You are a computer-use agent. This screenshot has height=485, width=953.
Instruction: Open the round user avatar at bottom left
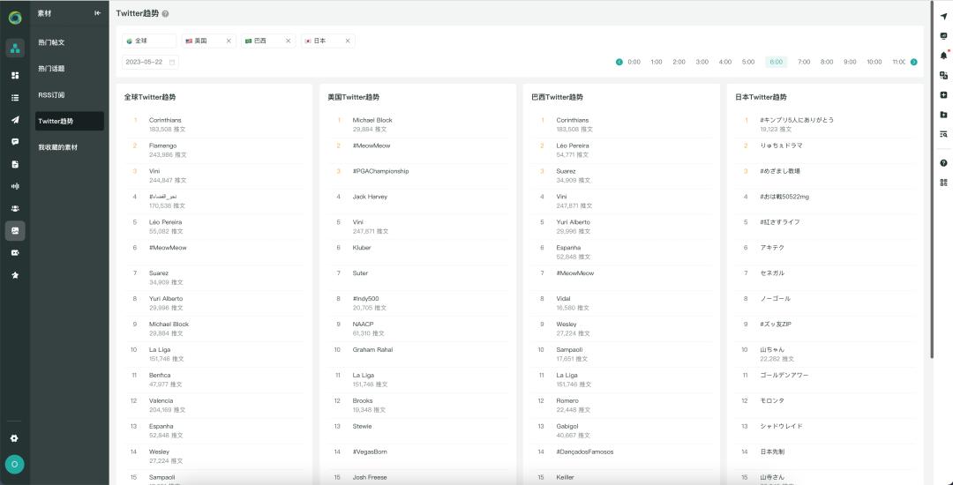(15, 465)
